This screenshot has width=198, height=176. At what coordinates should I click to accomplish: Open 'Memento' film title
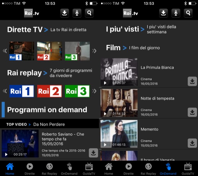[x=149, y=129]
